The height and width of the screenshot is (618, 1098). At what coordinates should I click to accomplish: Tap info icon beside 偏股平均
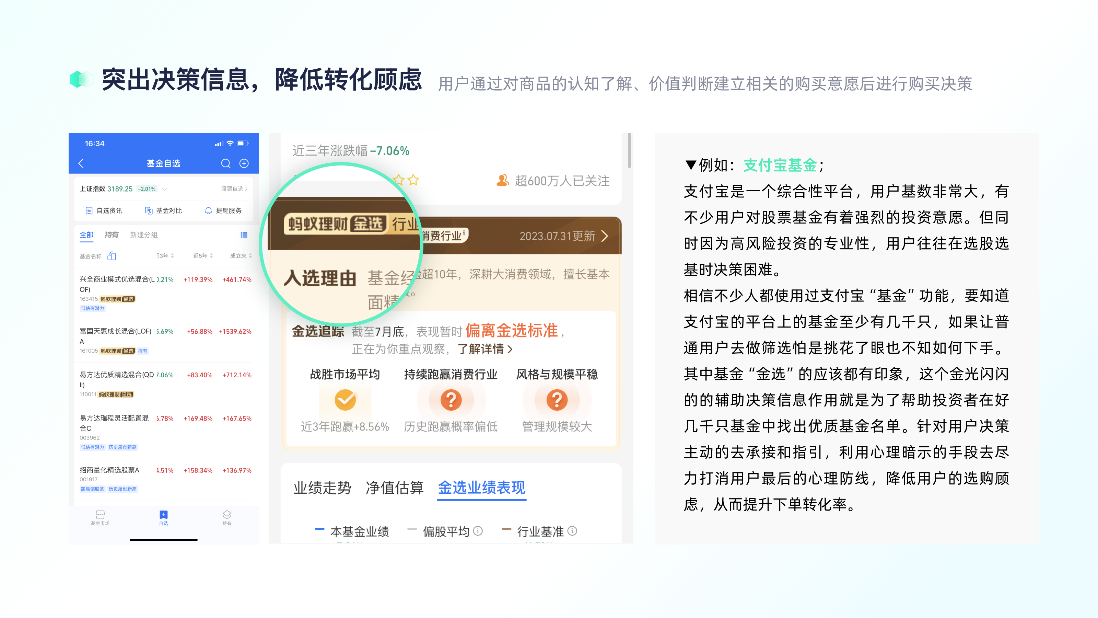coord(478,531)
